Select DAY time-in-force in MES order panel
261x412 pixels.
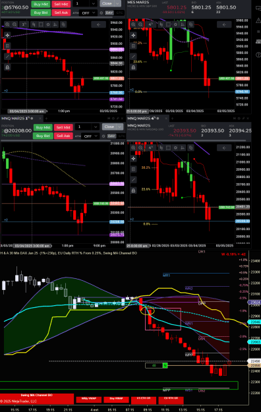point(109,13)
